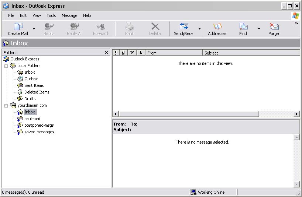Sort by the Flag column header
The width and height of the screenshot is (302, 197).
(132, 53)
